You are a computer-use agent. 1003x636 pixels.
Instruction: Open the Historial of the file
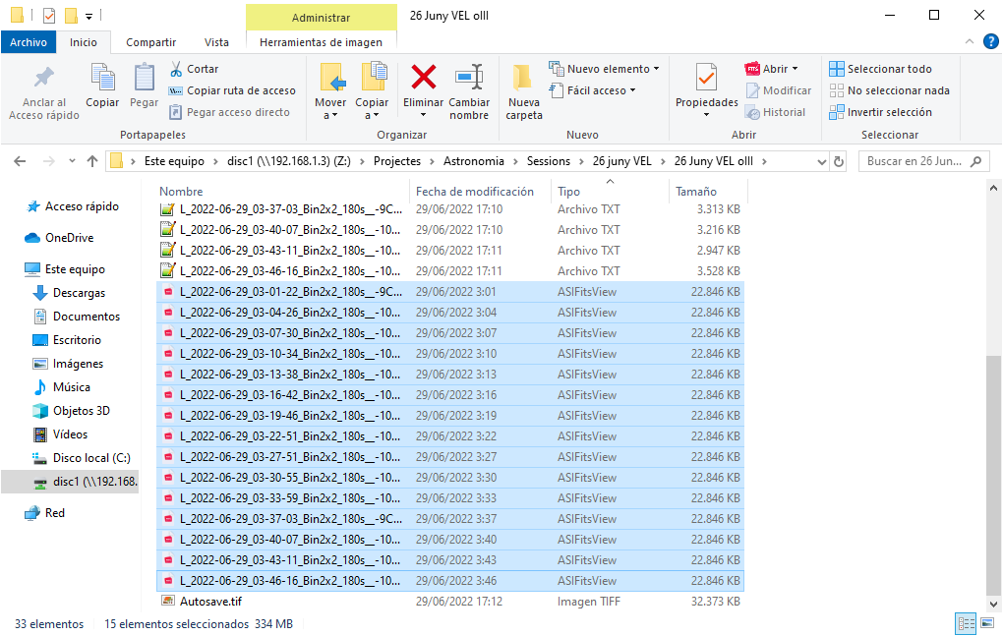point(775,112)
